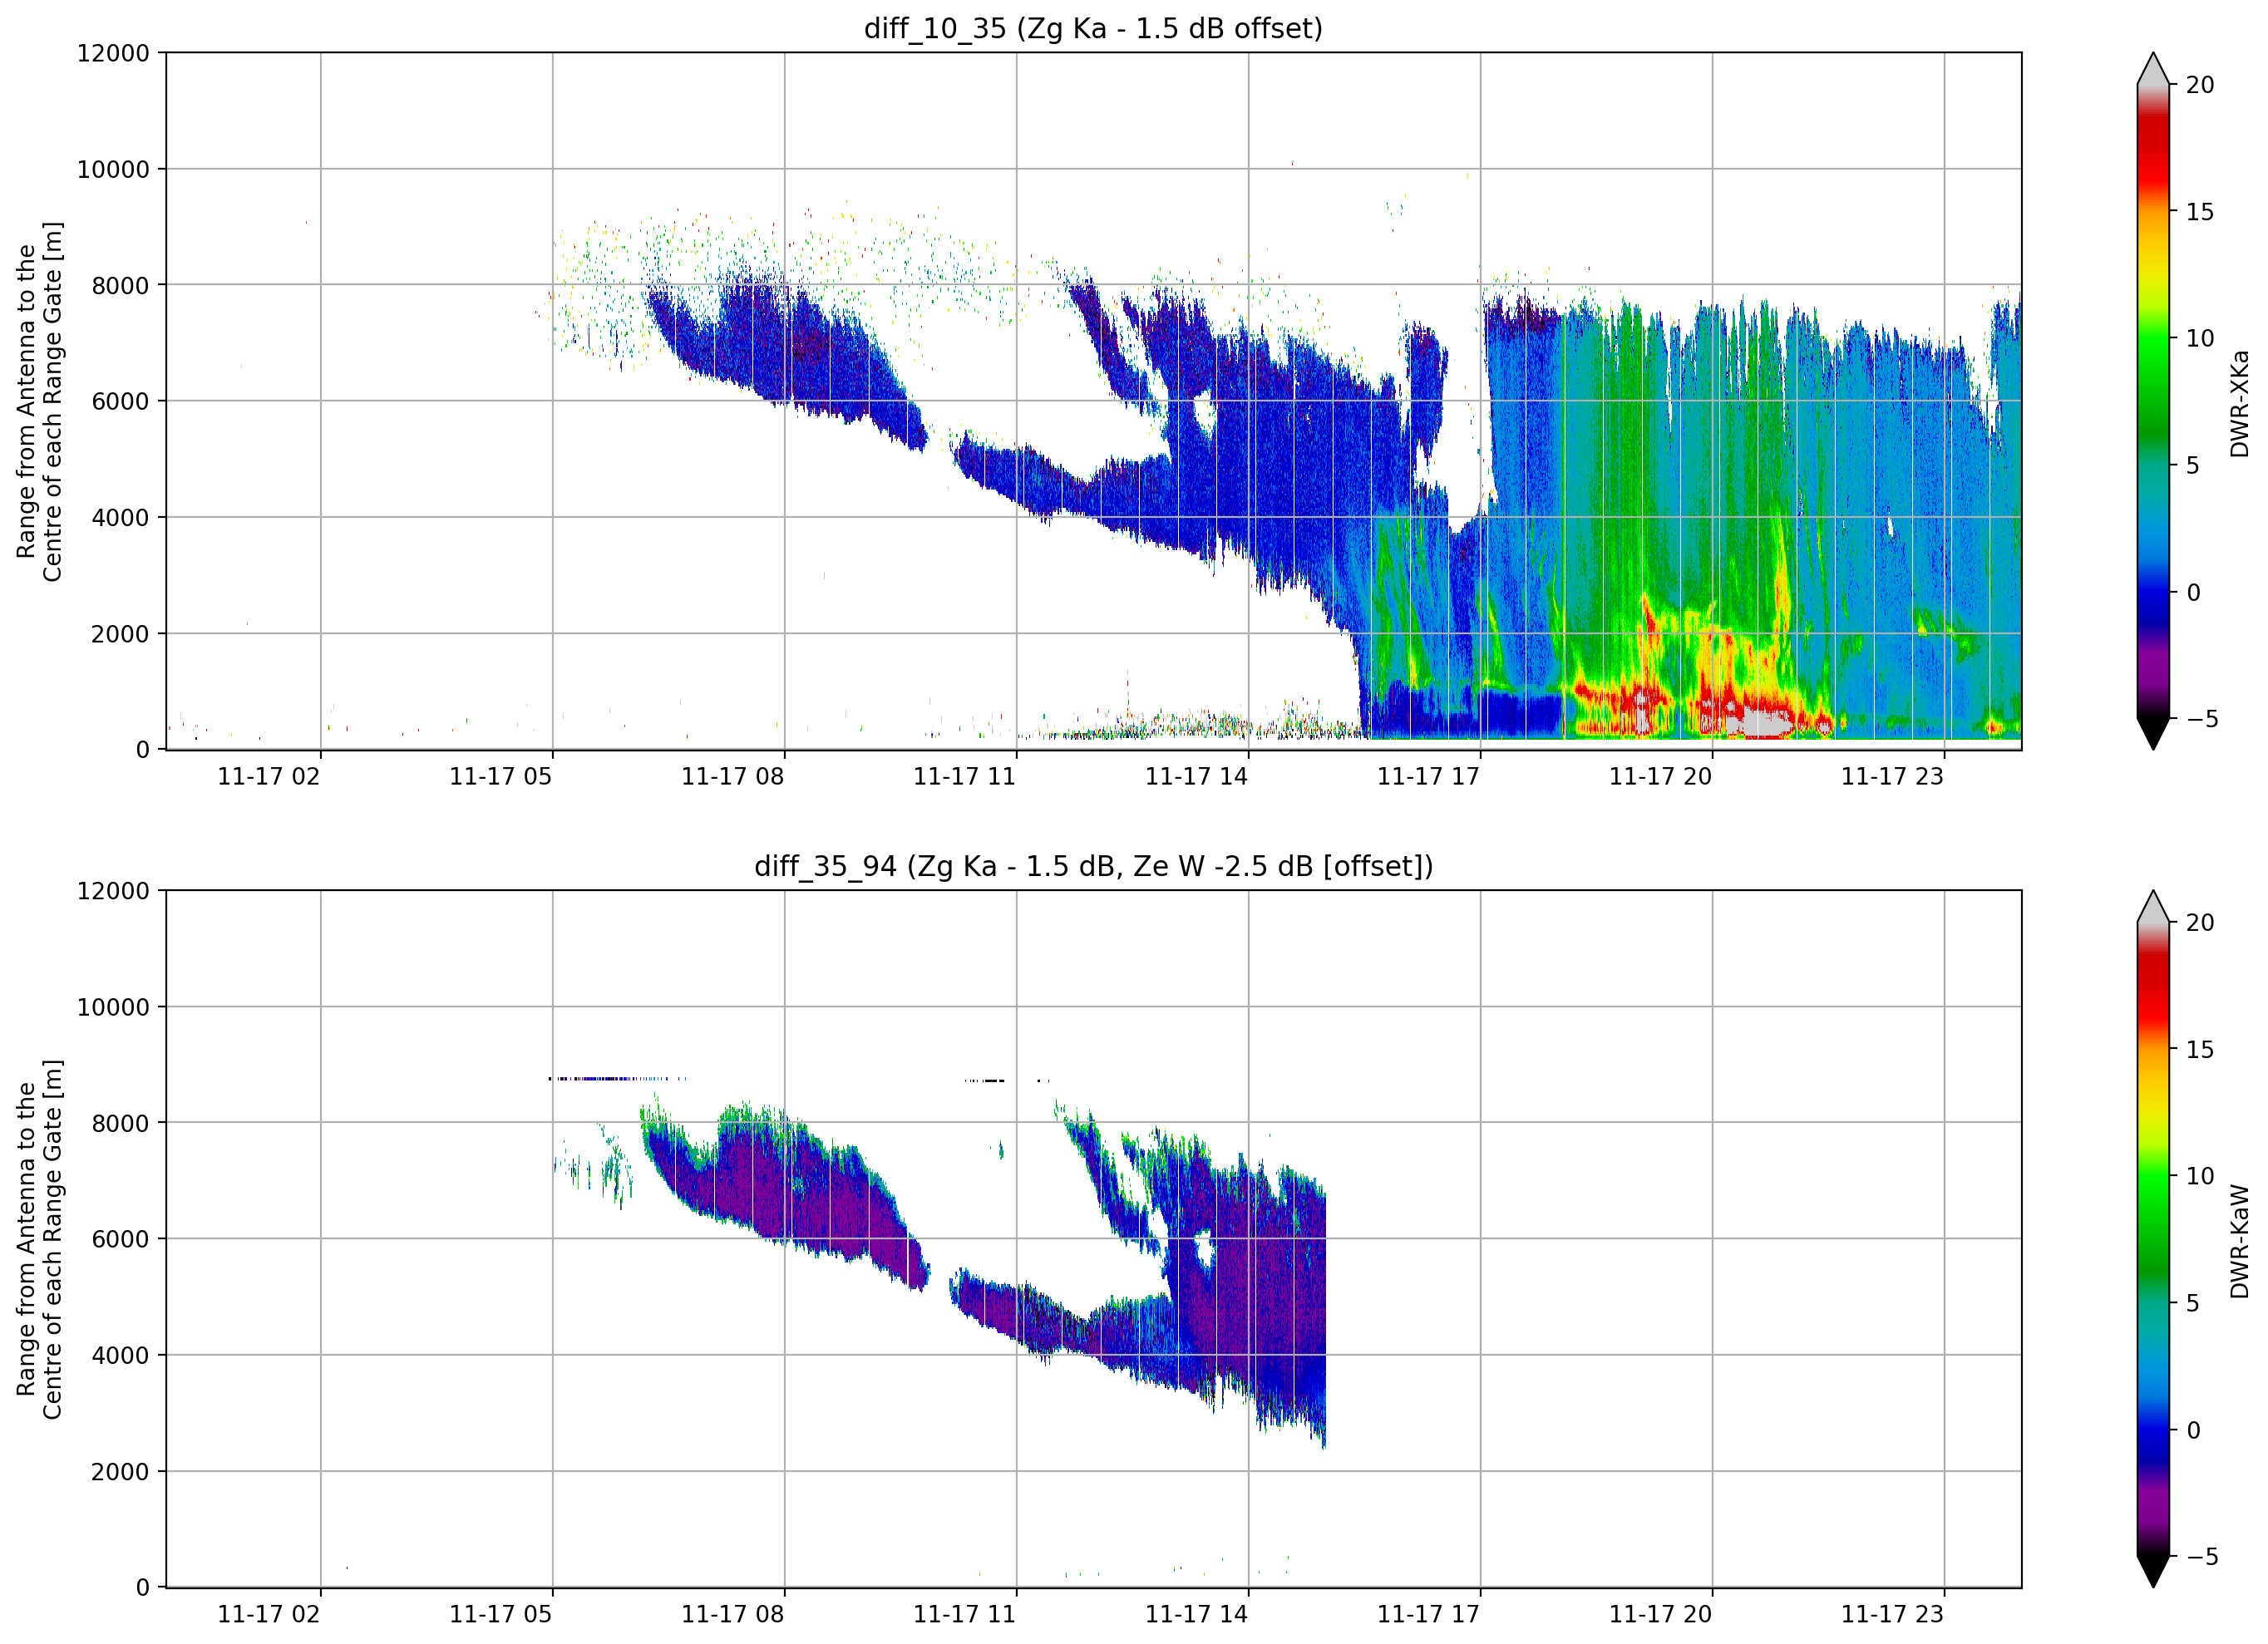Click the 5 tick on the DWR-XKa colorbar
Image resolution: width=2268 pixels, height=1644 pixels.
coord(2193,465)
